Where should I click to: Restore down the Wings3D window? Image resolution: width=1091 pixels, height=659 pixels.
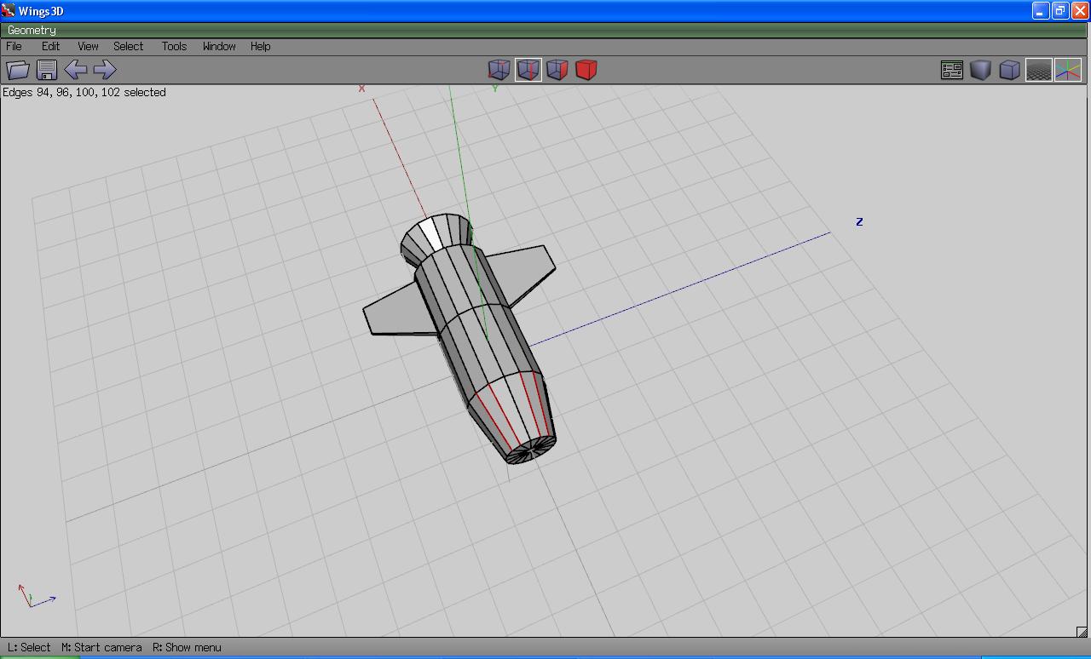point(1060,11)
